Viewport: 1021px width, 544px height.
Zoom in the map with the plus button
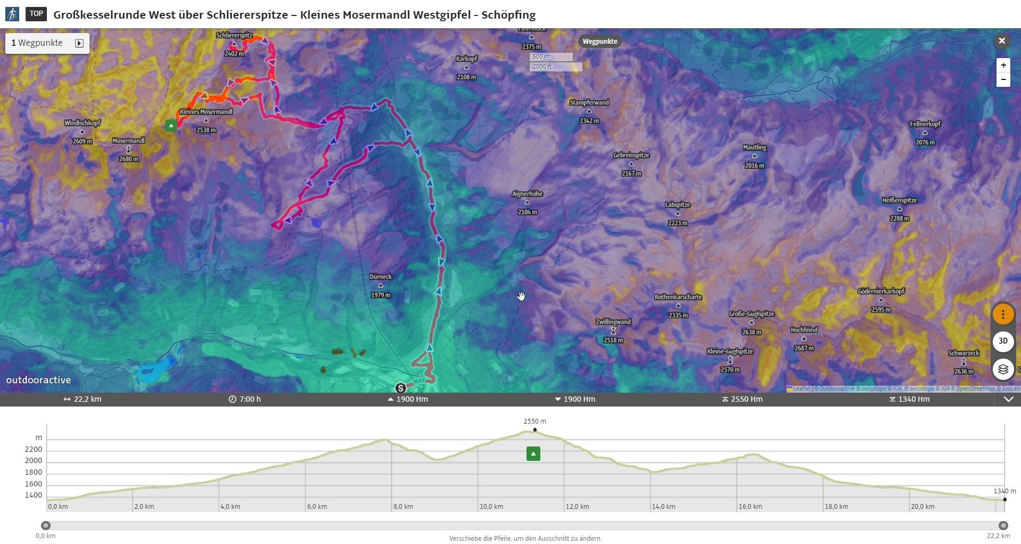click(1003, 65)
